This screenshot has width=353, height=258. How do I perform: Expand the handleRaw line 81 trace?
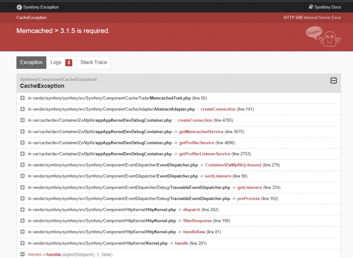pos(22,232)
